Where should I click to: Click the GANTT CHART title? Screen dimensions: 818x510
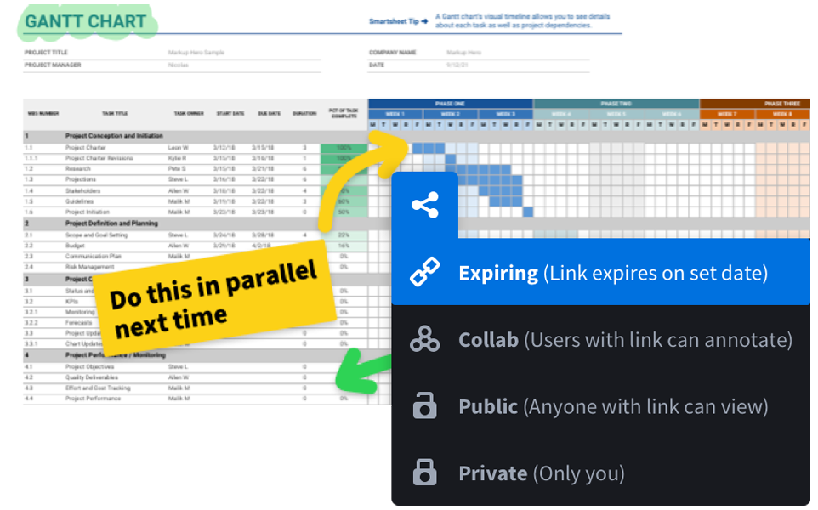(86, 21)
